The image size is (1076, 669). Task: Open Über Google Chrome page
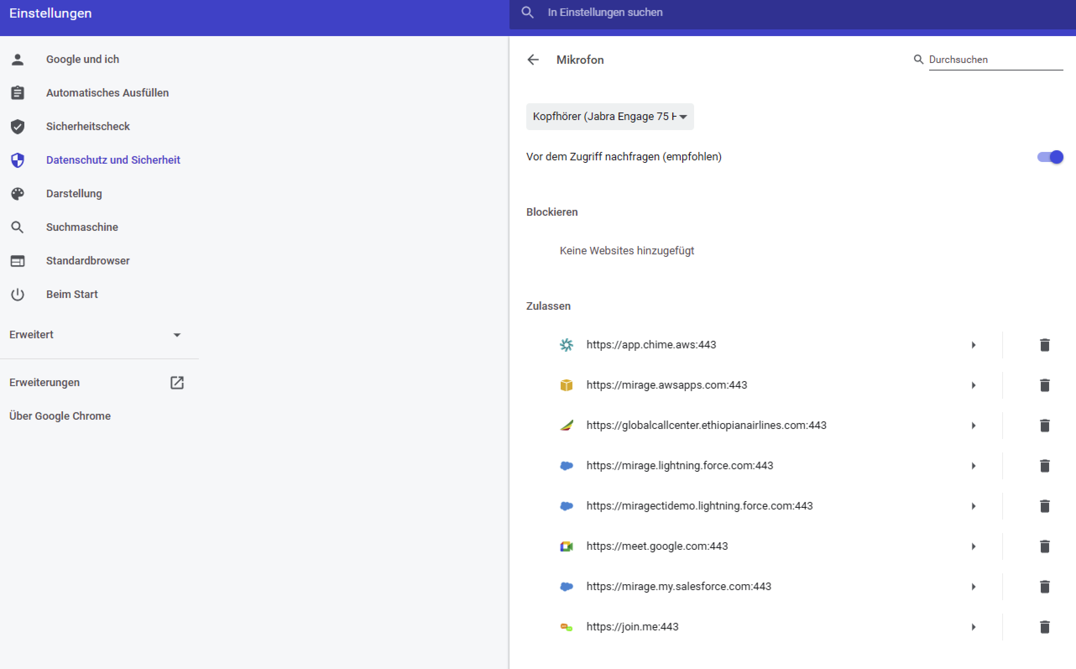pos(60,416)
